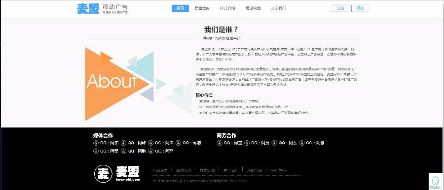Click the 商务合作 heading
Image resolution: width=444 pixels, height=190 pixels.
click(226, 135)
